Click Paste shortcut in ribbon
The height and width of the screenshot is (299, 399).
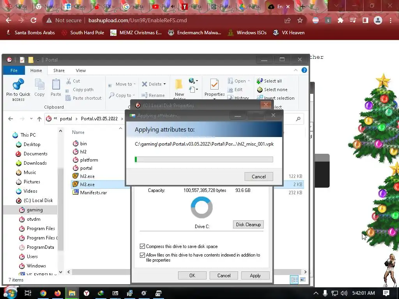83,98
